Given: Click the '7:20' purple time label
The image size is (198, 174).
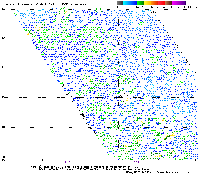Looking at the screenshot, I should [136, 162].
